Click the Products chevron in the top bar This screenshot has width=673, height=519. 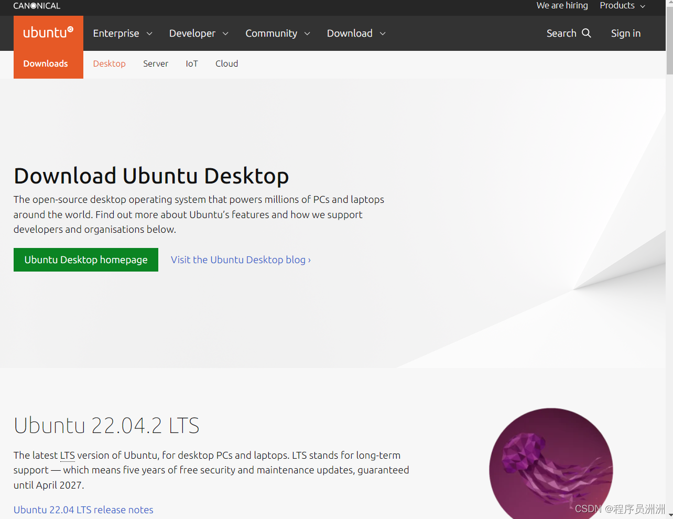coord(643,6)
